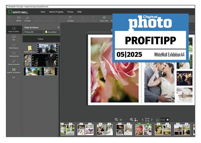This screenshot has width=201, height=143.
Task: Click the add pages icon beside zoom in
Action: click(136, 120)
